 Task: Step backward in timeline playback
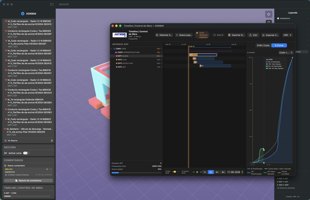coord(193,172)
